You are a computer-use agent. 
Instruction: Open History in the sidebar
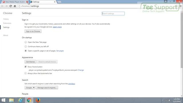(x=6, y=19)
